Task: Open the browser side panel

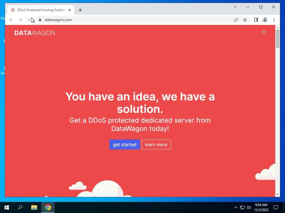Action: click(x=256, y=20)
